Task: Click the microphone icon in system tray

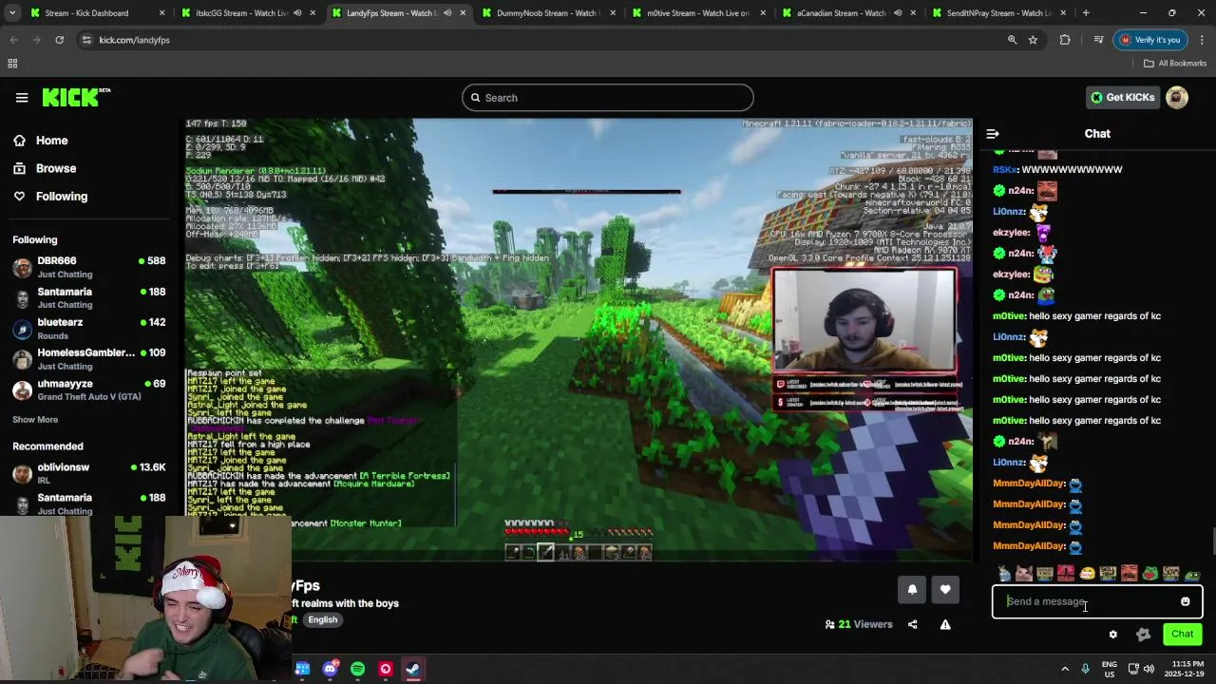Action: coord(1086,669)
